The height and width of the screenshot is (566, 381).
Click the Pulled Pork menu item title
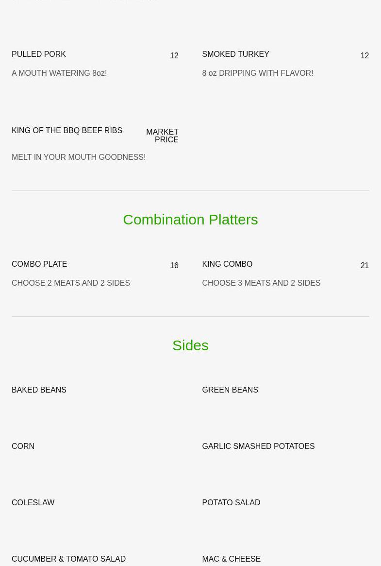tap(39, 54)
